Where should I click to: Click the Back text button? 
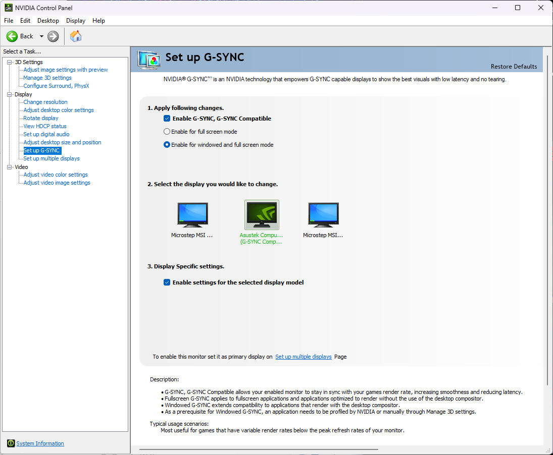(x=26, y=36)
